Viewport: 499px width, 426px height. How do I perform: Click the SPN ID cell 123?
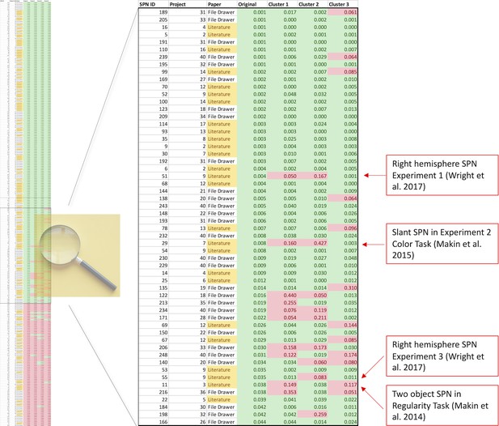154,109
